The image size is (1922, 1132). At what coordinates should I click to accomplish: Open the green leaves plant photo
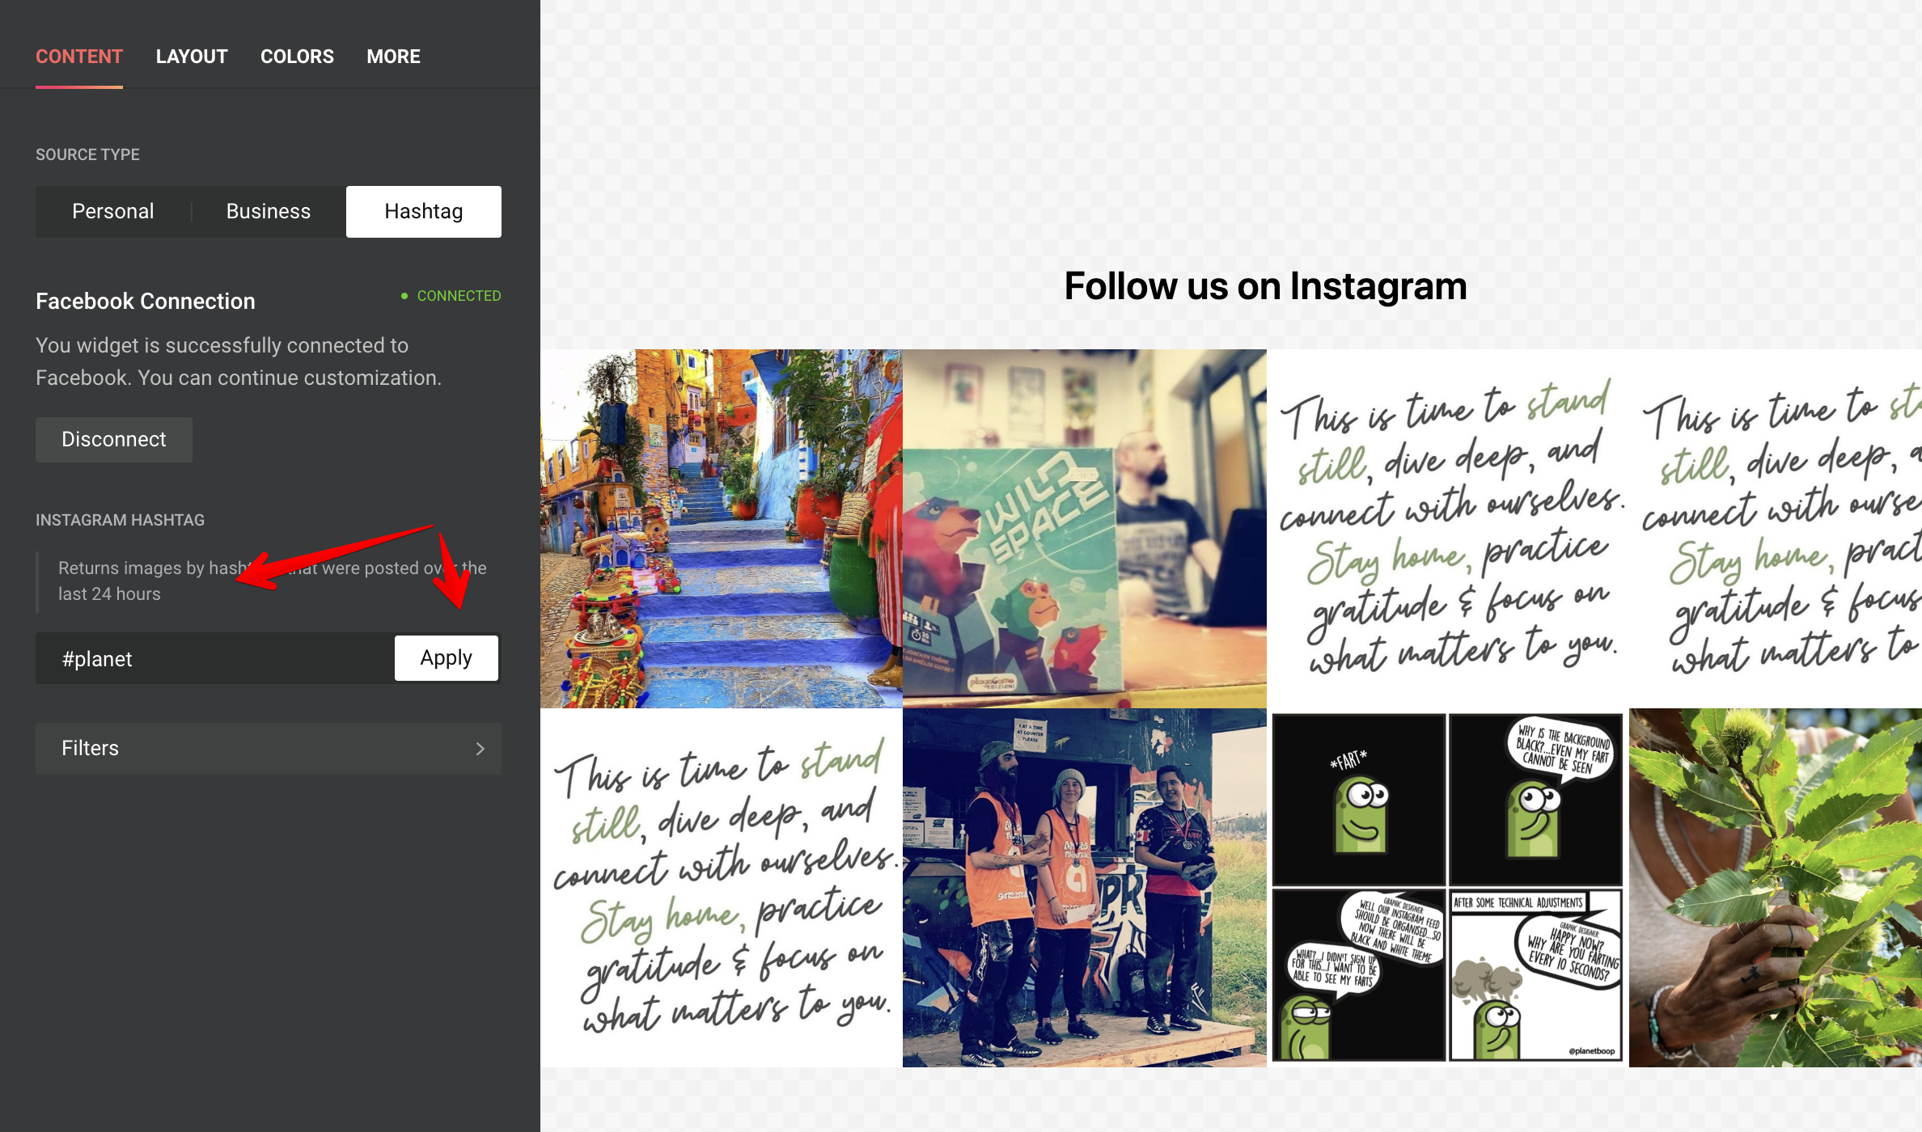(x=1776, y=888)
